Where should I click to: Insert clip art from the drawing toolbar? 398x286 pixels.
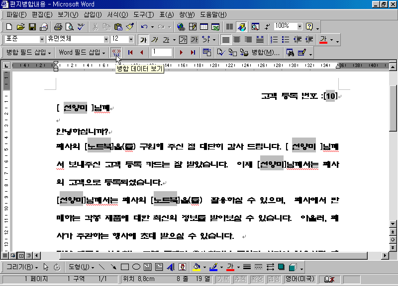pos(182,267)
